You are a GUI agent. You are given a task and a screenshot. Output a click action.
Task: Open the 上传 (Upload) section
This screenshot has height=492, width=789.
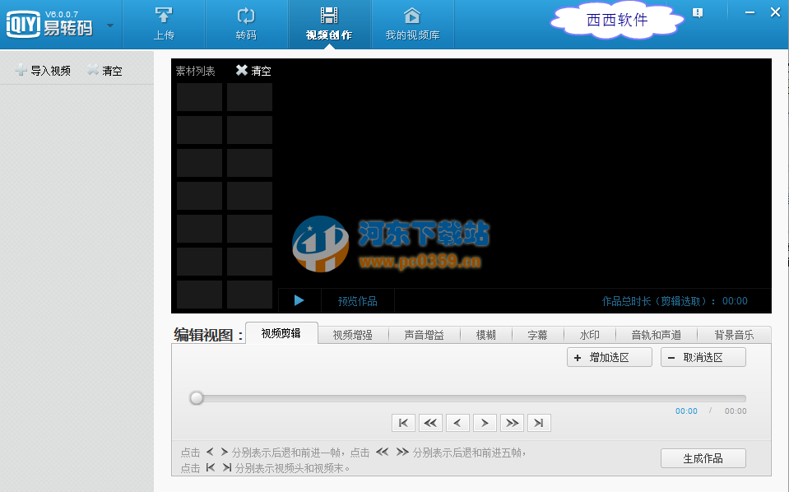coord(163,24)
